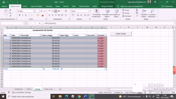Toggle Italic (I) formatting
Viewport: 176px width, 99px height.
point(23,15)
